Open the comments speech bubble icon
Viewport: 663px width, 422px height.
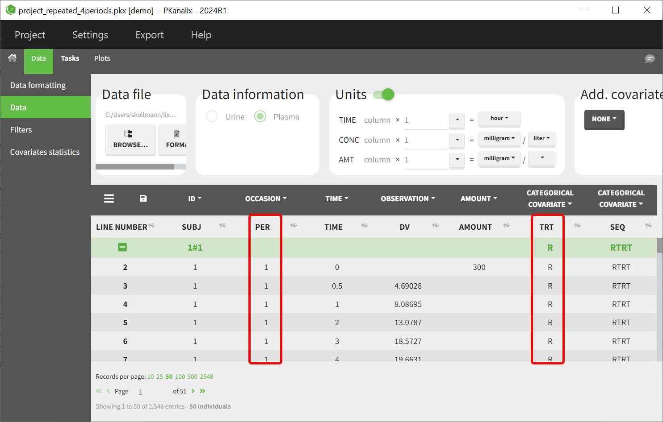tap(650, 59)
